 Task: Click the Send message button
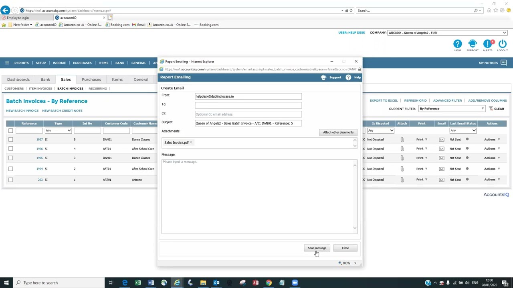pos(317,248)
